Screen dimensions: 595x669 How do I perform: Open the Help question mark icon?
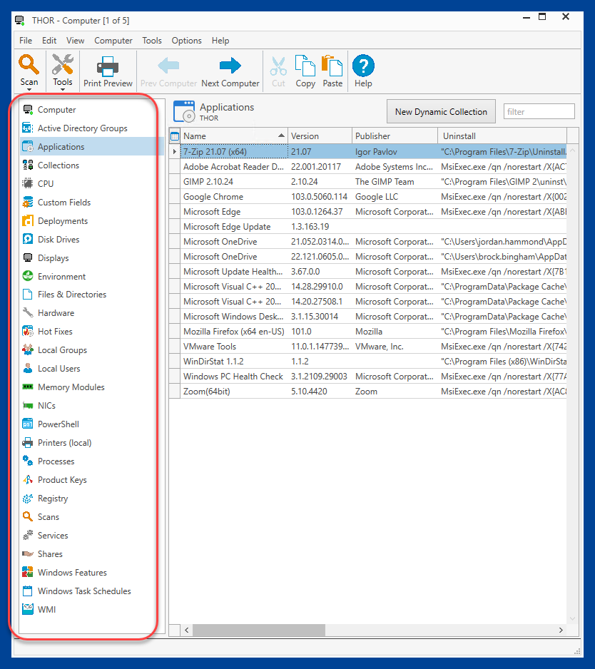point(363,66)
